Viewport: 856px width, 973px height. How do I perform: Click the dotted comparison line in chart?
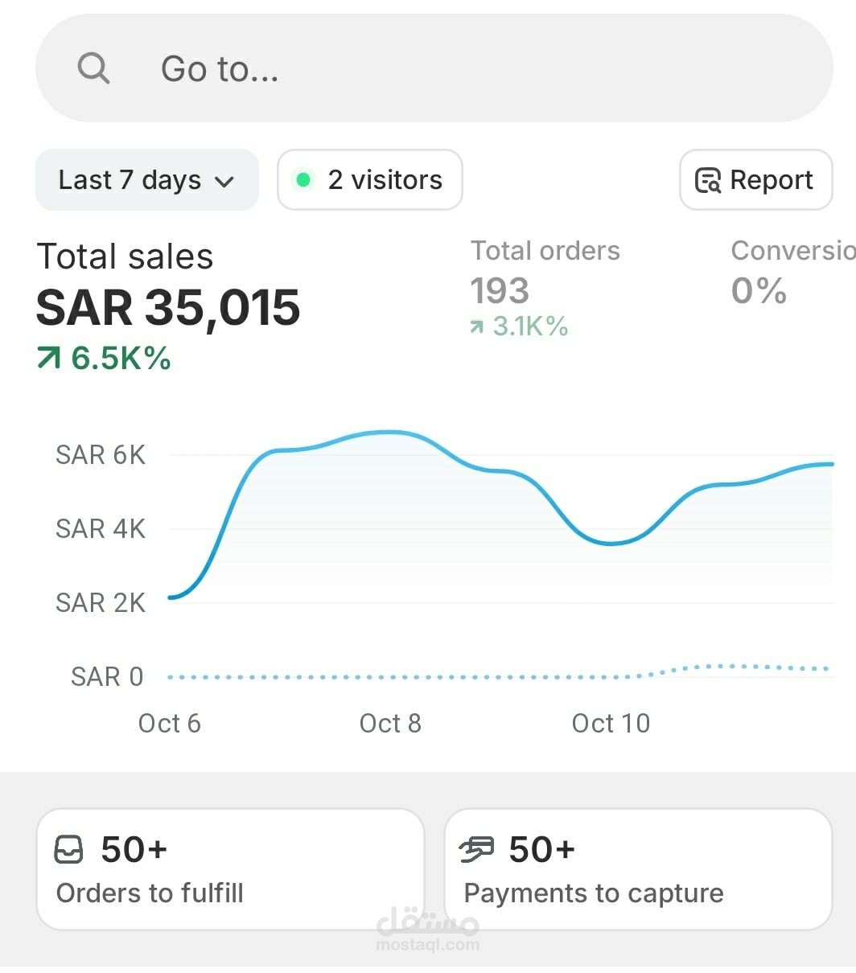pos(402,677)
